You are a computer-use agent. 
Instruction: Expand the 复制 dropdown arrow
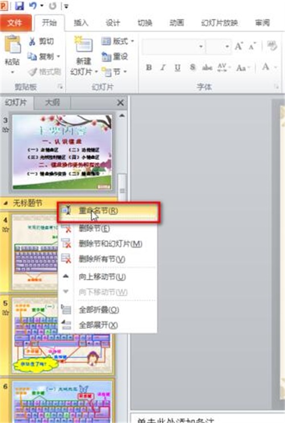(x=58, y=57)
